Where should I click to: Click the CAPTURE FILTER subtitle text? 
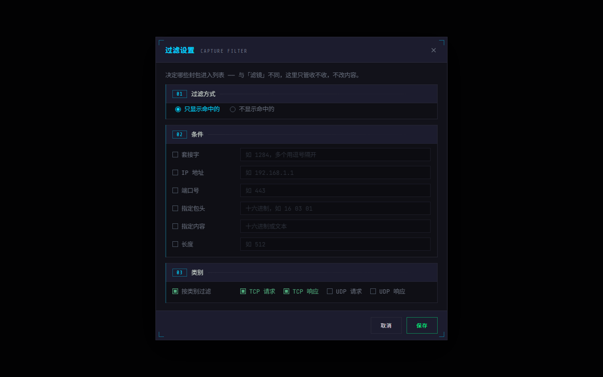tap(224, 51)
